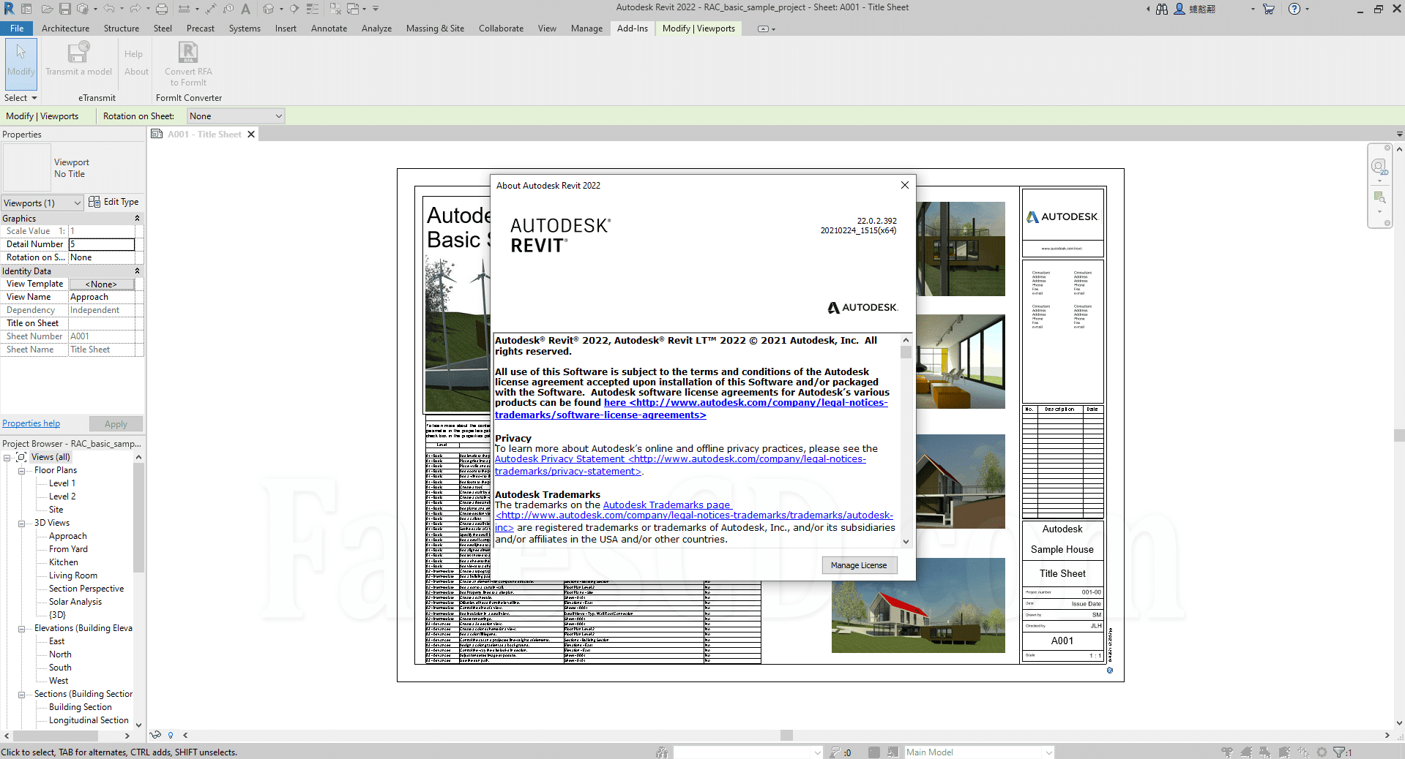
Task: Click the binoculars search icon
Action: (x=1162, y=9)
